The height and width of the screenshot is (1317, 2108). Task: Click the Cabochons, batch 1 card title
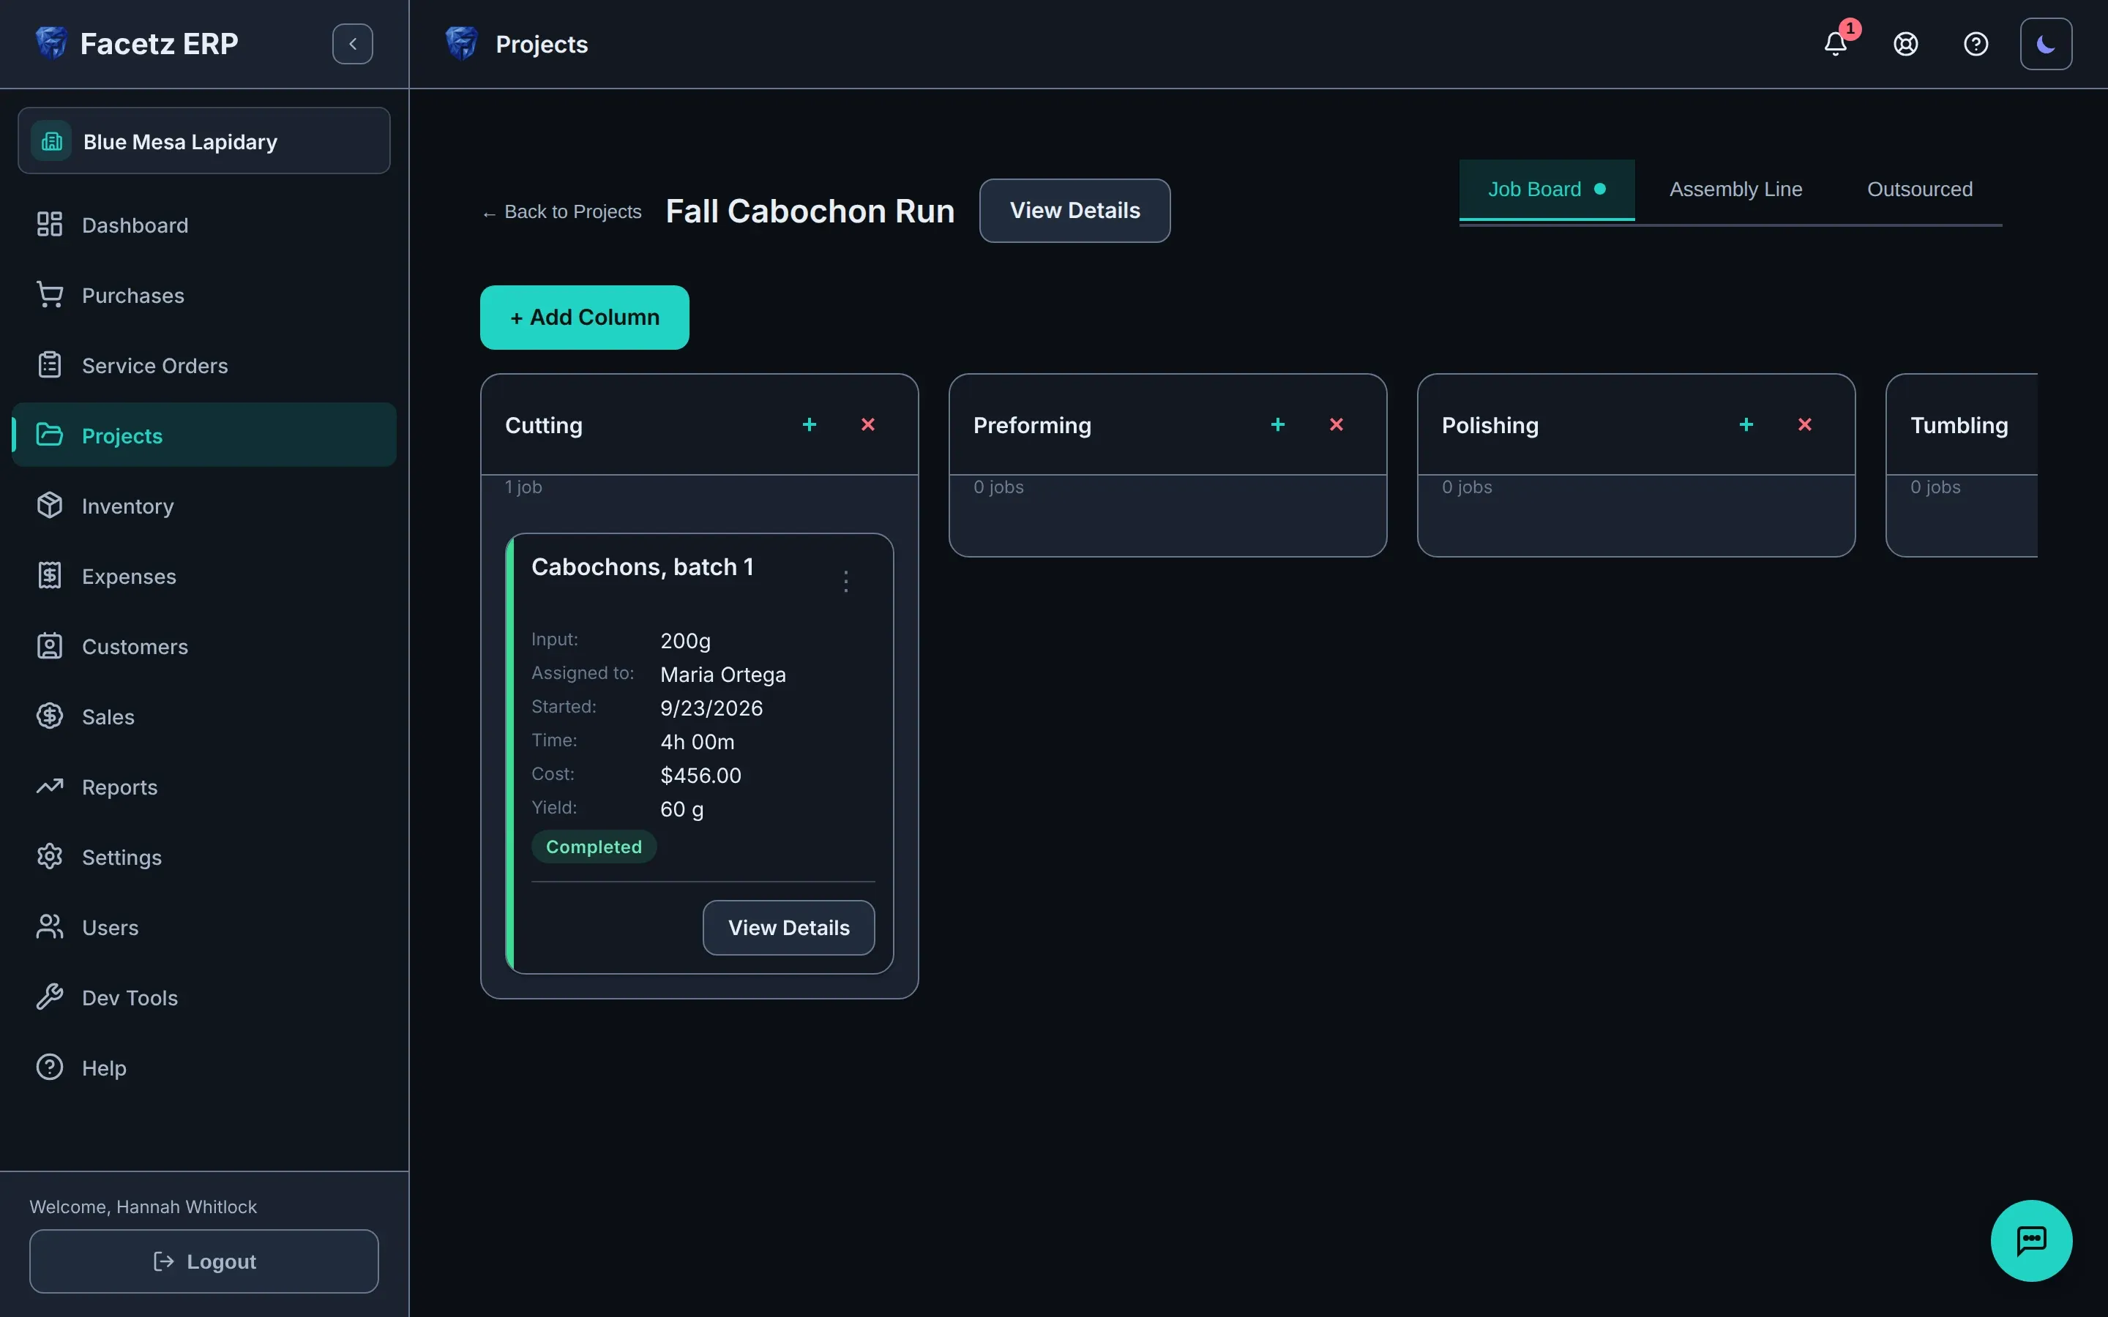pyautogui.click(x=642, y=567)
